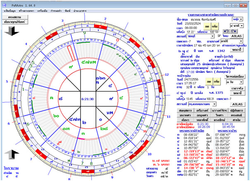
Task: Click the ตรียางค์ button
Action: 202,111
